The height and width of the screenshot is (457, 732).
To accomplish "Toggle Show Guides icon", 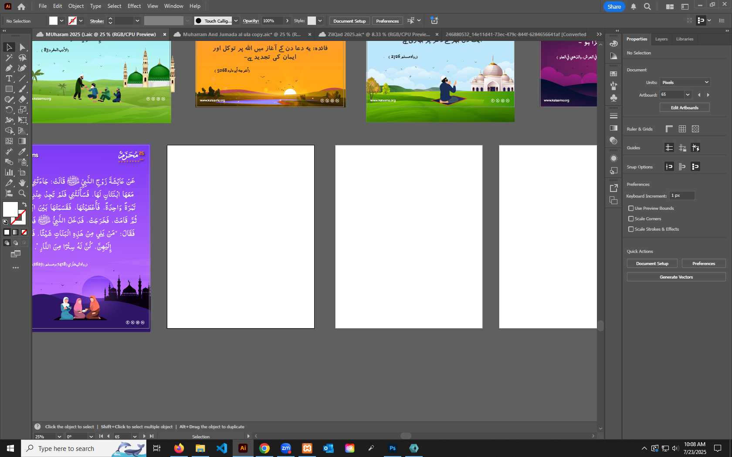I will click(x=669, y=148).
